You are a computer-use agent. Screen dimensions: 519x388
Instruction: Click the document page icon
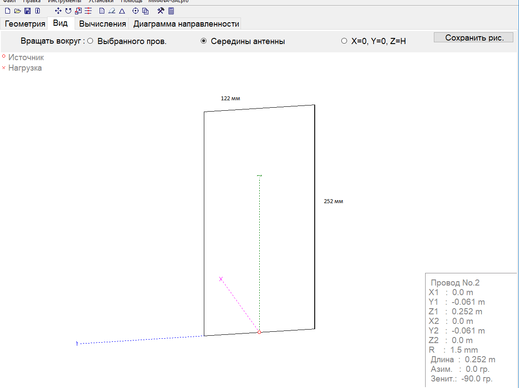click(102, 11)
